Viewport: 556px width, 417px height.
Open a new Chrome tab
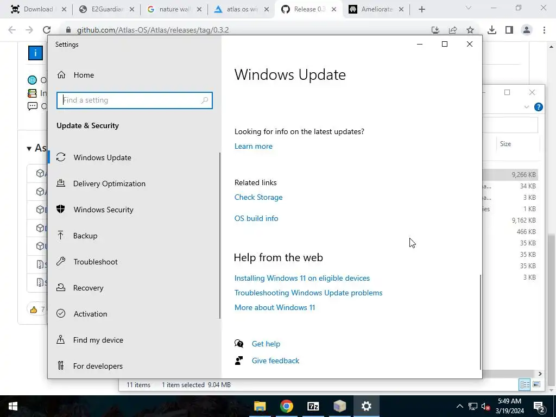click(x=421, y=9)
